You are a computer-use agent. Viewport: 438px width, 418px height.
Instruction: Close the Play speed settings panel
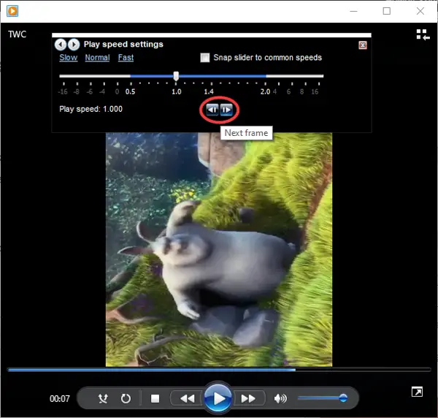point(363,45)
